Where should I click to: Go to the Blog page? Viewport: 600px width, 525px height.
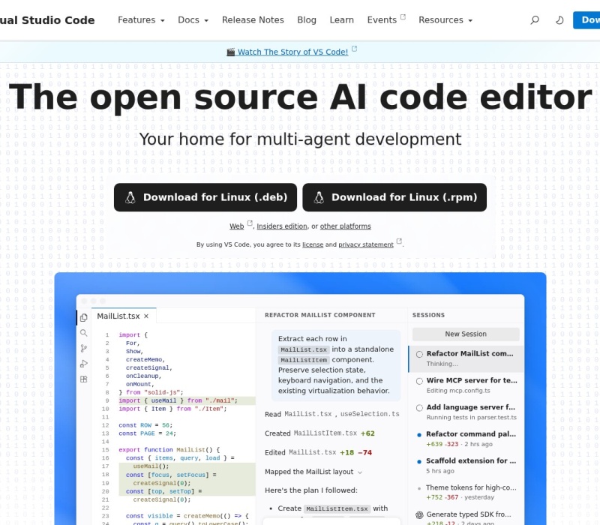(307, 20)
